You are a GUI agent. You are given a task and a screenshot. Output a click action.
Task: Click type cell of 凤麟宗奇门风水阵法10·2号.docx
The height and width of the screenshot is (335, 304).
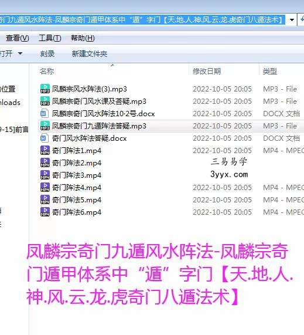pos(281,113)
